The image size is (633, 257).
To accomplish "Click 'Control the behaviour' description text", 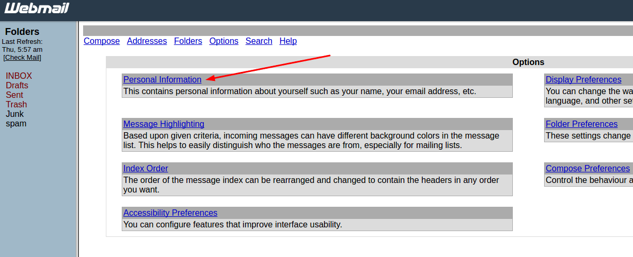I will coord(589,180).
